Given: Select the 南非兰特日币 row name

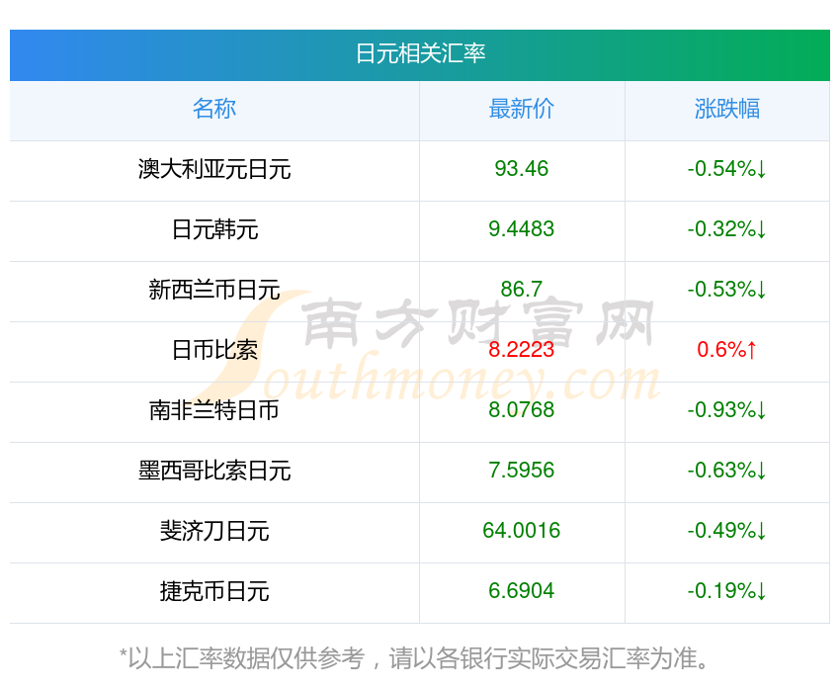Looking at the screenshot, I should coord(214,410).
